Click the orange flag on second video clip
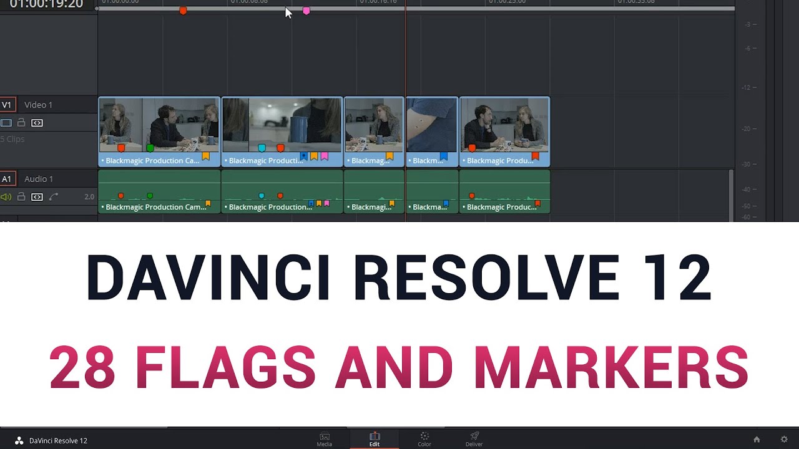This screenshot has width=799, height=449. click(314, 156)
